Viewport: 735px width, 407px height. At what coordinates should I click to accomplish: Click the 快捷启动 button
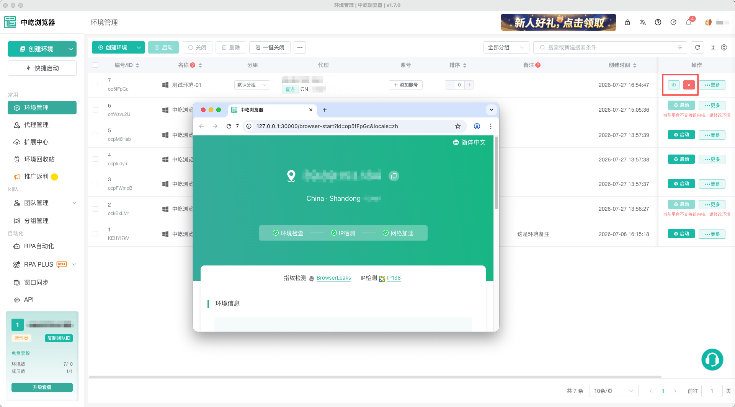pos(42,68)
